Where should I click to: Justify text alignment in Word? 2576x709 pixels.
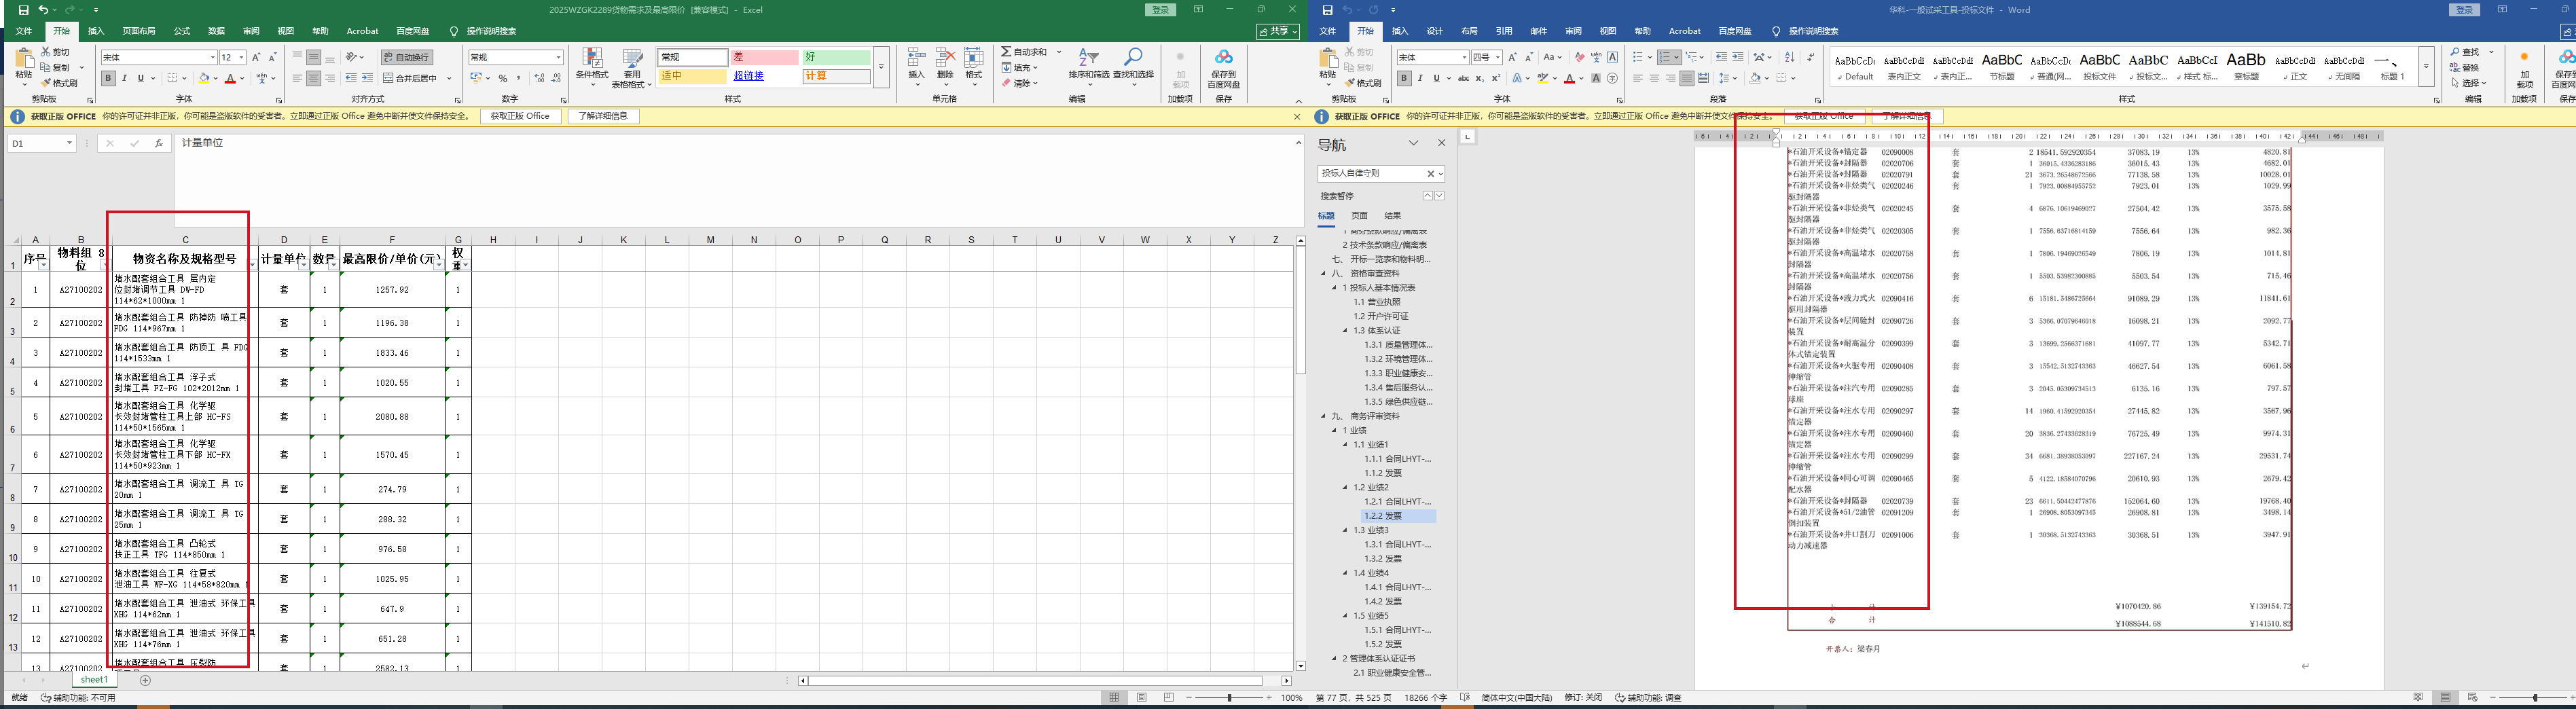pos(1687,78)
